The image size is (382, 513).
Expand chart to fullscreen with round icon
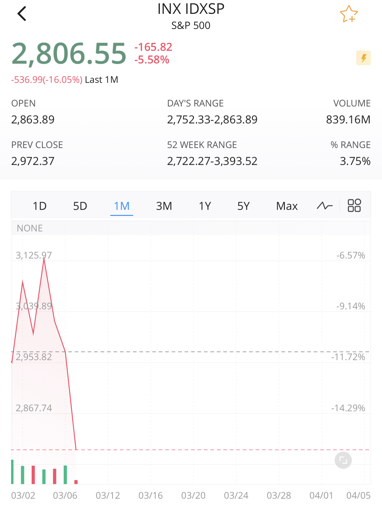[343, 460]
